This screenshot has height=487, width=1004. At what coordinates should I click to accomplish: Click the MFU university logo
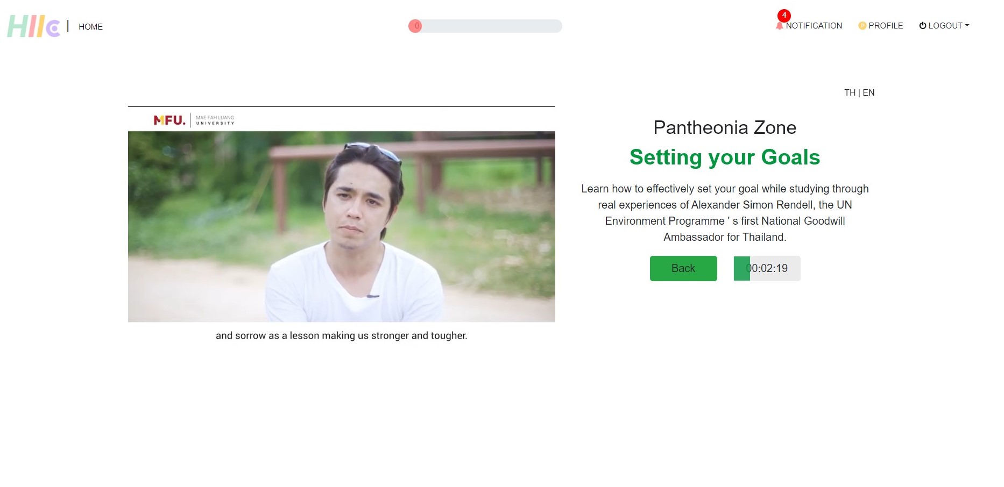pyautogui.click(x=194, y=120)
